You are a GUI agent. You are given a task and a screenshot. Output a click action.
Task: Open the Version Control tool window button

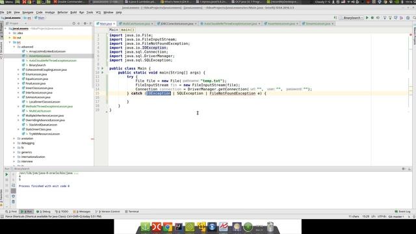click(107, 211)
